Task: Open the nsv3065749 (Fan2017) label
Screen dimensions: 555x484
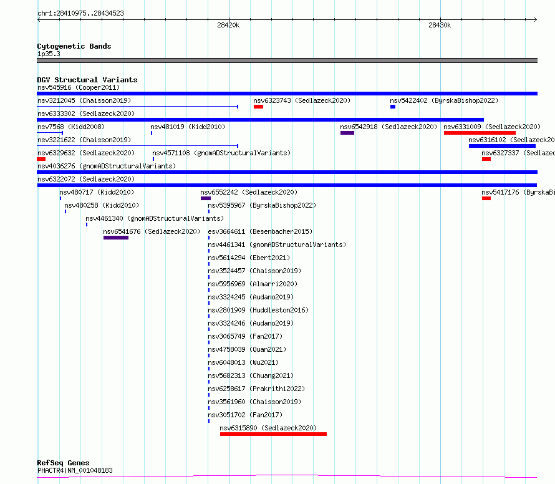Action: [x=245, y=336]
